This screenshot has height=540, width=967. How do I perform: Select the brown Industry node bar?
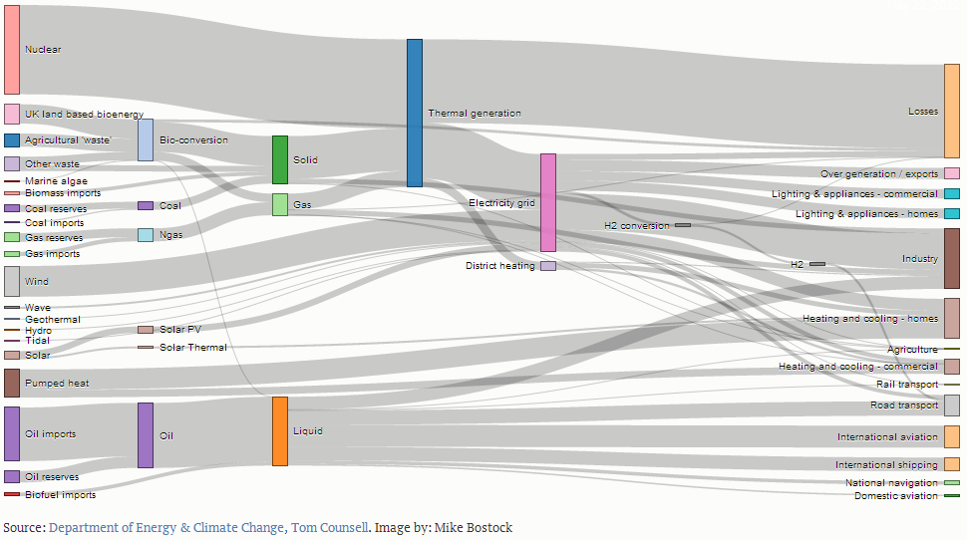point(952,258)
